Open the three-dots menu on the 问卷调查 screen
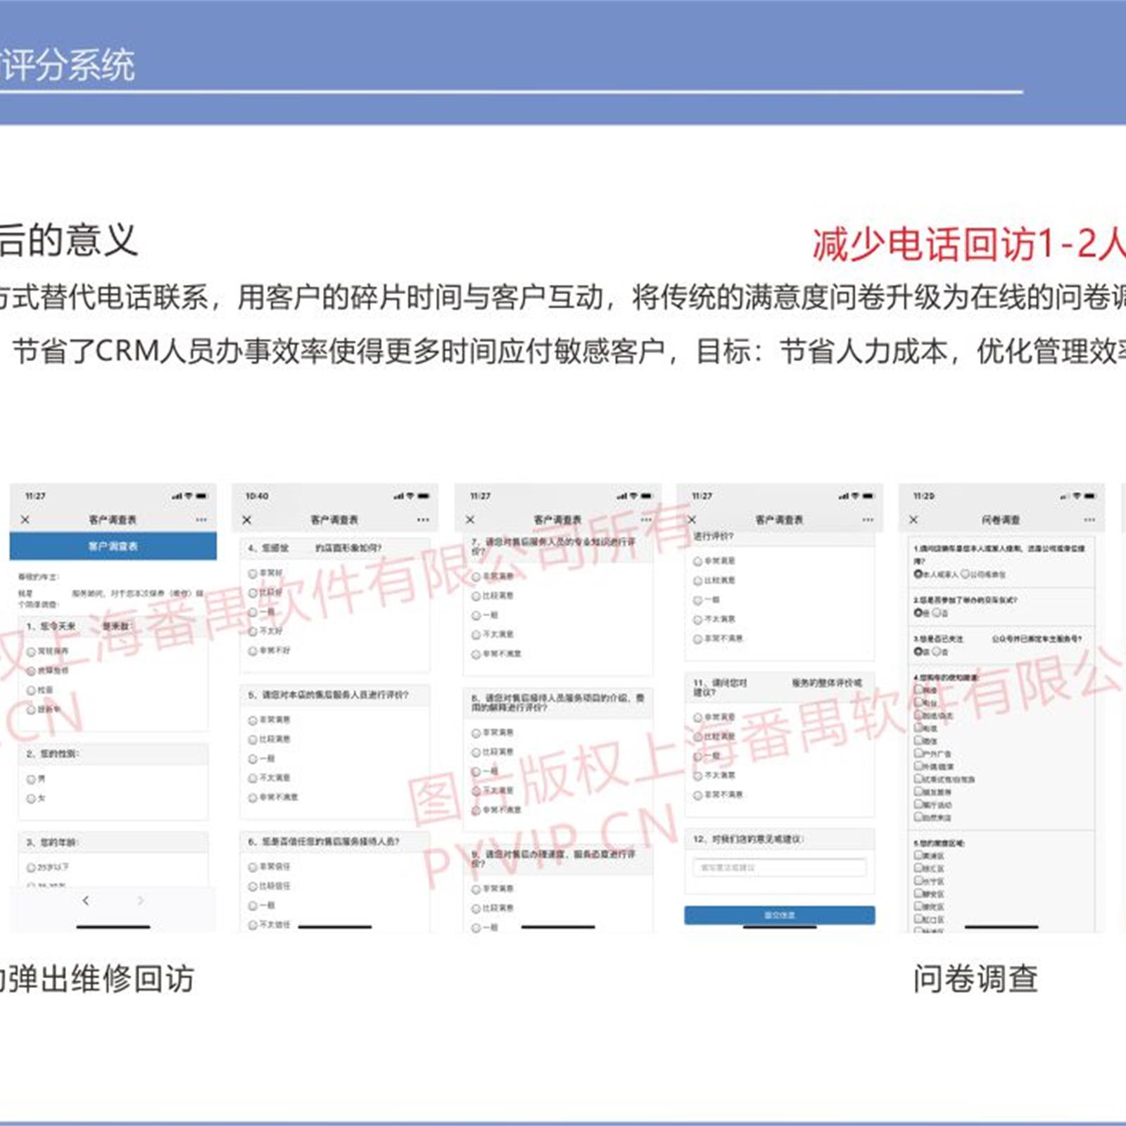 [x=1089, y=520]
